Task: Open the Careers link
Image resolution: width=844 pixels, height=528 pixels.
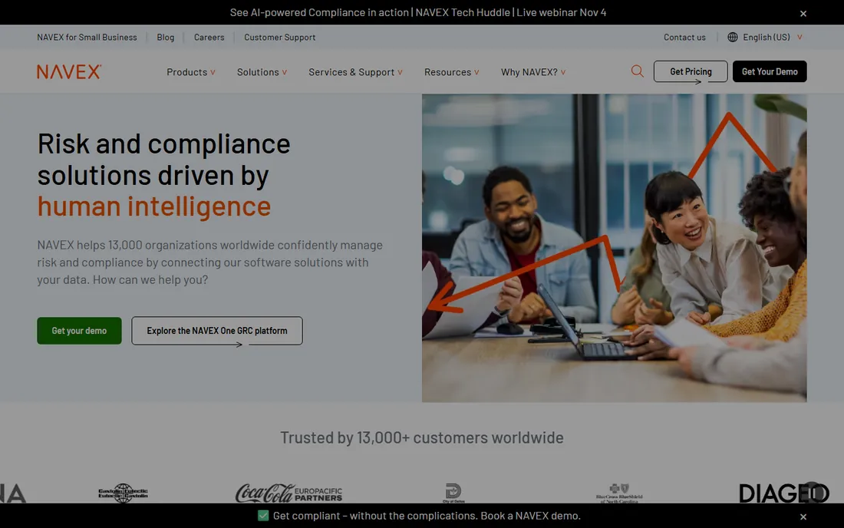Action: [209, 37]
